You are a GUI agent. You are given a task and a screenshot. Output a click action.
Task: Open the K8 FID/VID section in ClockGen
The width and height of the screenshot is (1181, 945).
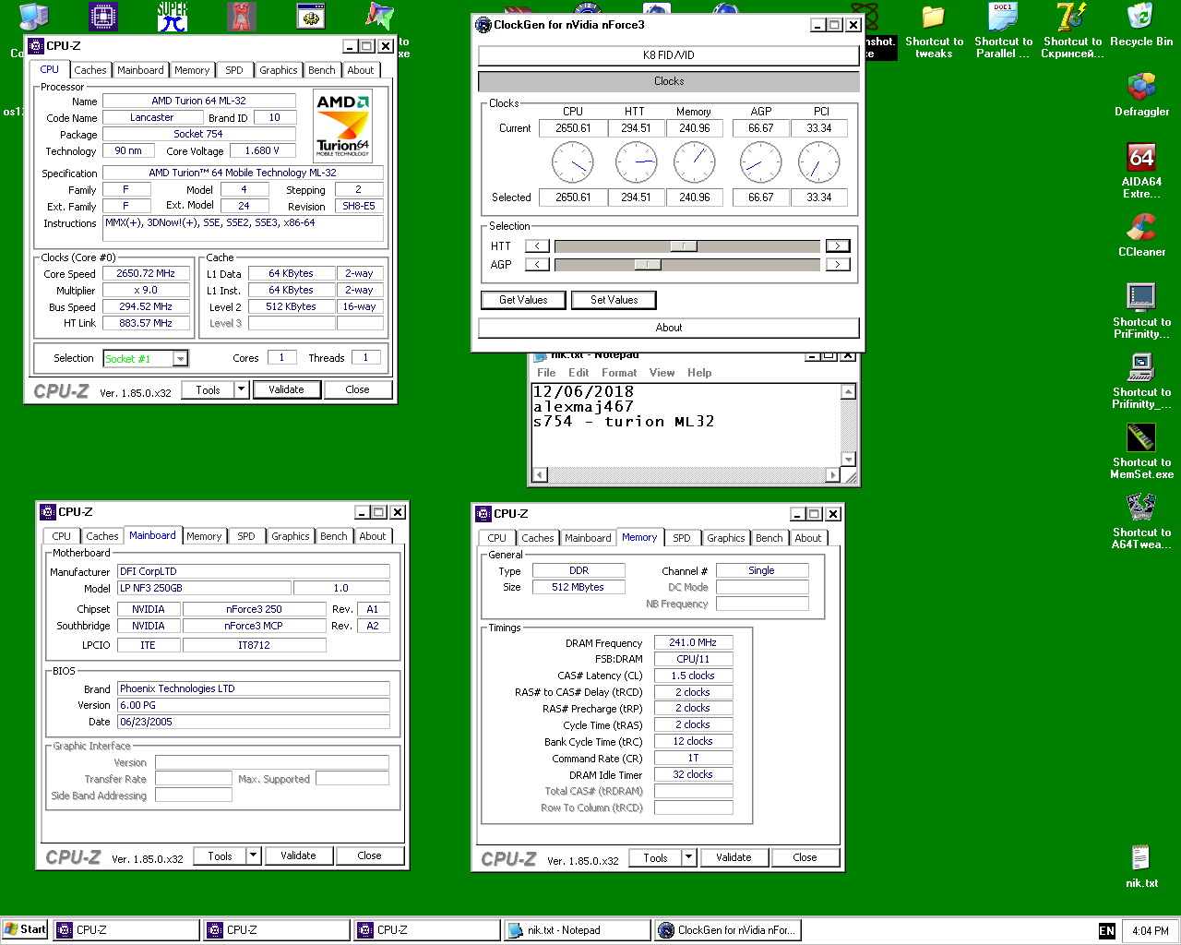[669, 55]
